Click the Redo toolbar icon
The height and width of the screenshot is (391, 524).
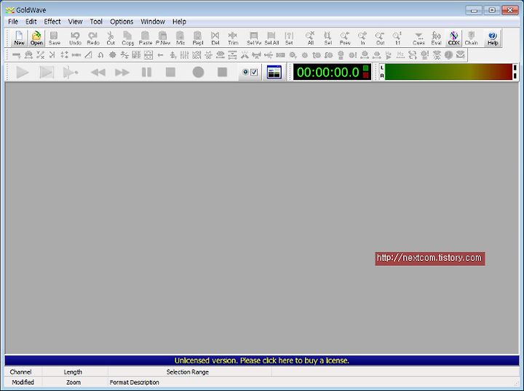tap(93, 38)
